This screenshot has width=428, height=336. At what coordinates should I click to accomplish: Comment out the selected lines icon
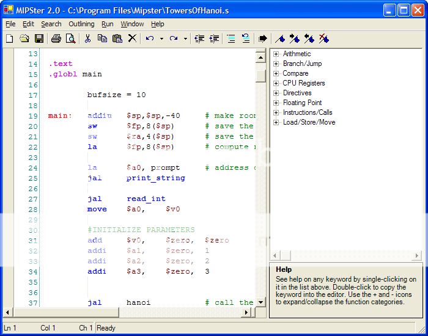[x=231, y=38]
